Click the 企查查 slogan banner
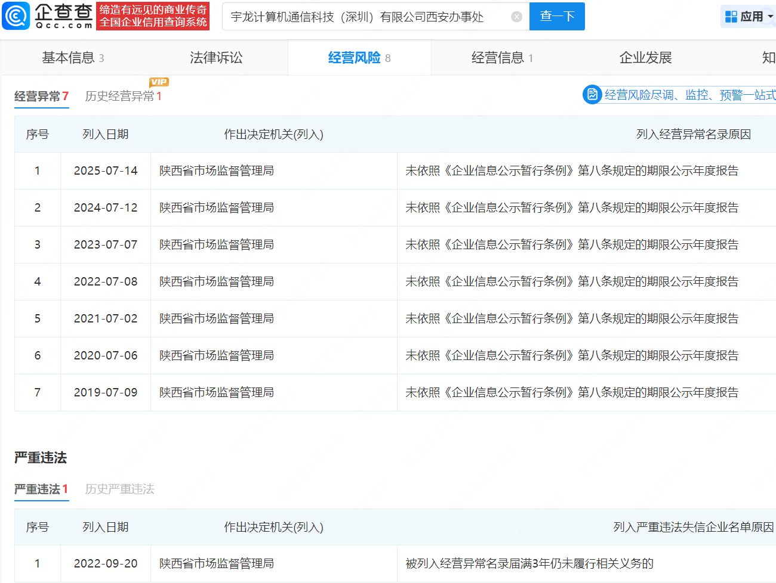The width and height of the screenshot is (776, 583). coord(153,16)
